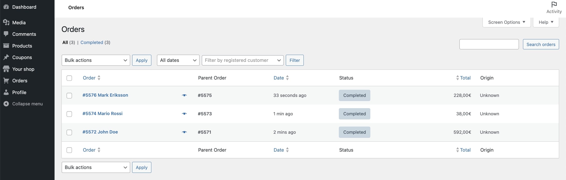This screenshot has width=566, height=180.
Task: Click the Activity flag icon
Action: [554, 5]
